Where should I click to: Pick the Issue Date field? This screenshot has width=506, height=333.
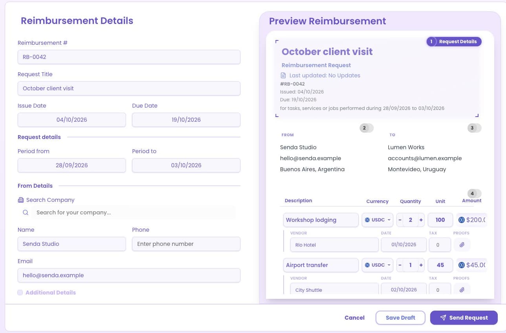click(71, 120)
